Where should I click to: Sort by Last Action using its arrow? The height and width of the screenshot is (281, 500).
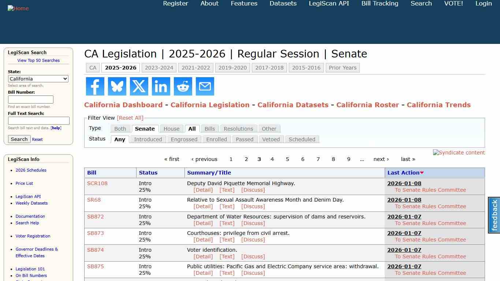pos(422,173)
